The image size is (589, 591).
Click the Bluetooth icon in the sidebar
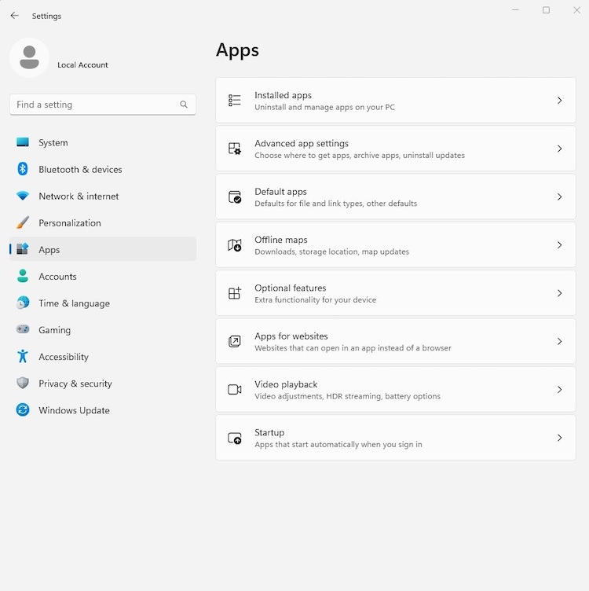click(23, 169)
